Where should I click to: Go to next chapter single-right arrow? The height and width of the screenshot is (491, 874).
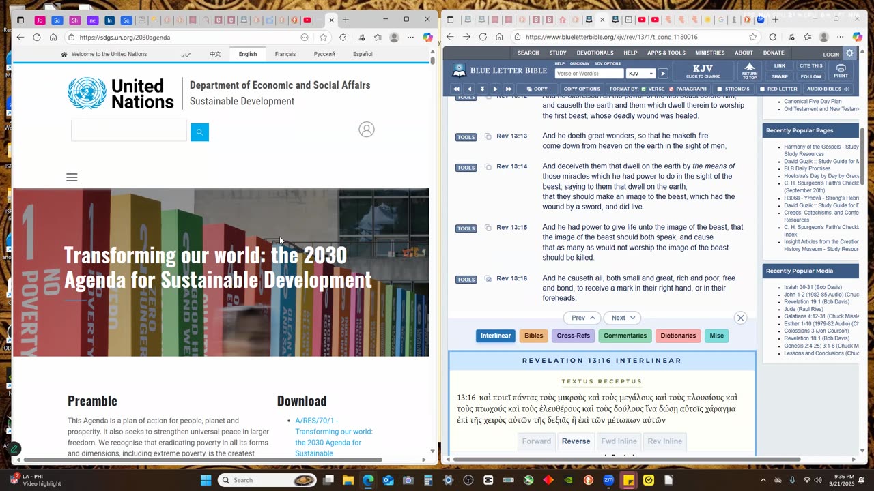coord(495,89)
